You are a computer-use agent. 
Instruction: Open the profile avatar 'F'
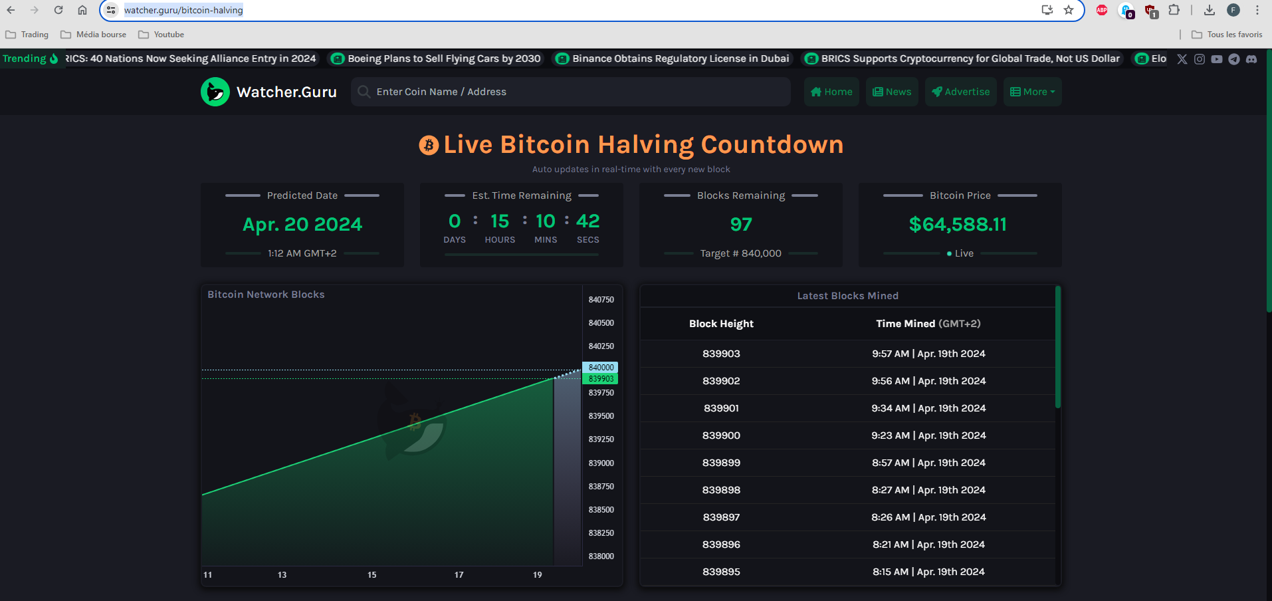pos(1233,10)
